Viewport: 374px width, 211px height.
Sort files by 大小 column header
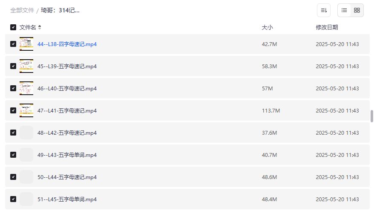(x=267, y=27)
